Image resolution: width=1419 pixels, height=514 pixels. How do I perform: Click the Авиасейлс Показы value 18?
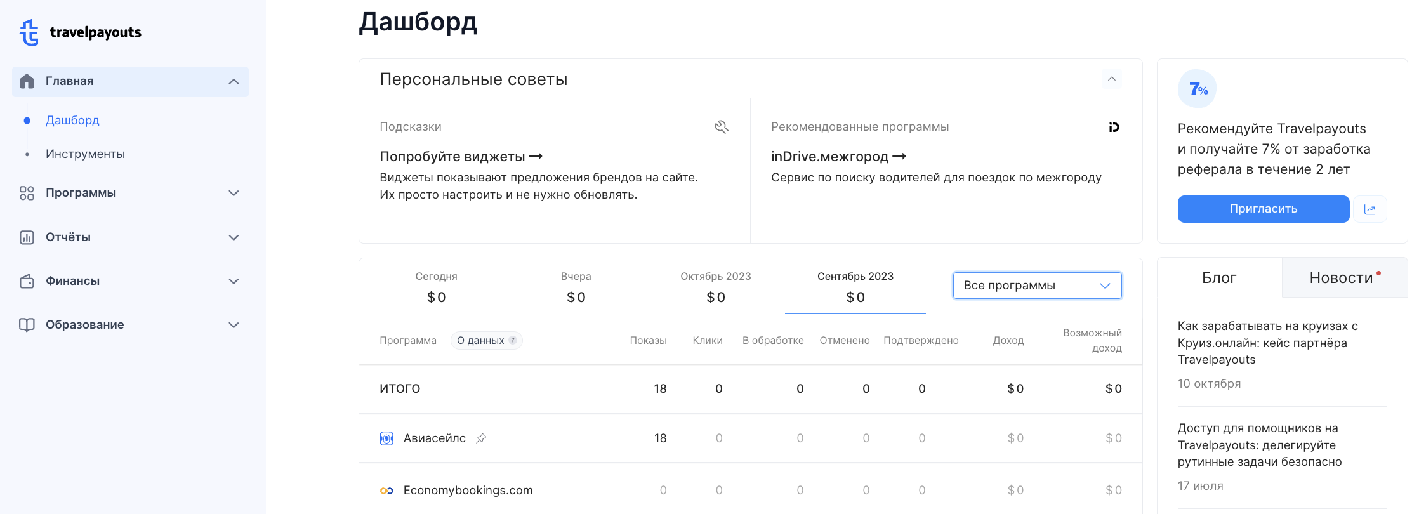pyautogui.click(x=660, y=438)
